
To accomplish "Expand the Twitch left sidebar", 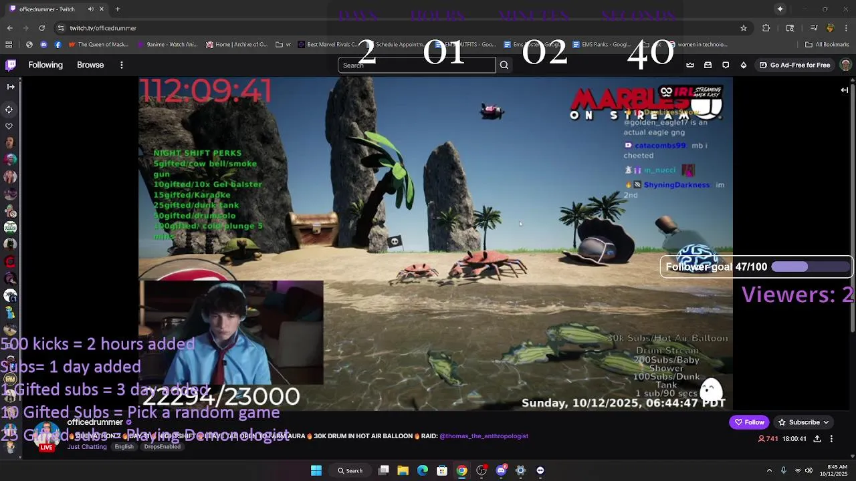I will 11,87.
